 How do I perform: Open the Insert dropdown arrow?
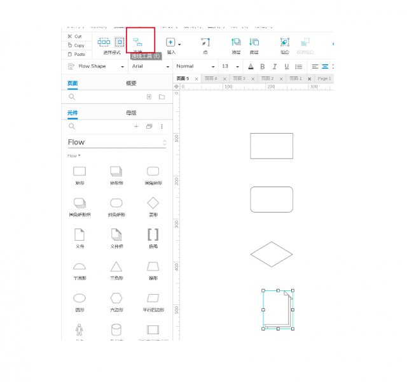click(x=179, y=45)
